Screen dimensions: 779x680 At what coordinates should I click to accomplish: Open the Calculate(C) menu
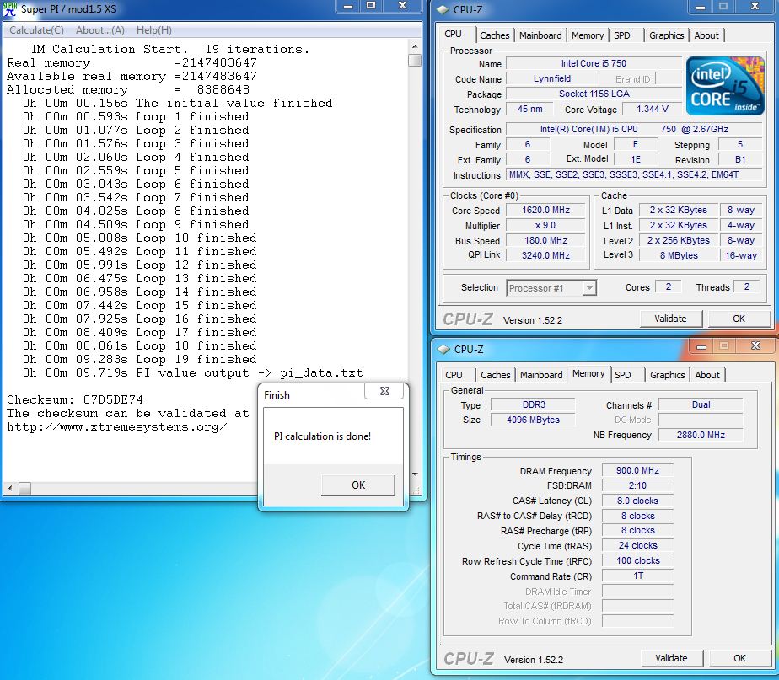tap(36, 30)
